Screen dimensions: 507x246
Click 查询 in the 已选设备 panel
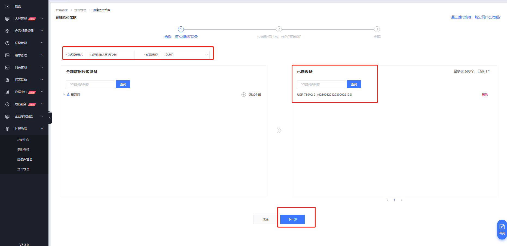pyautogui.click(x=354, y=84)
